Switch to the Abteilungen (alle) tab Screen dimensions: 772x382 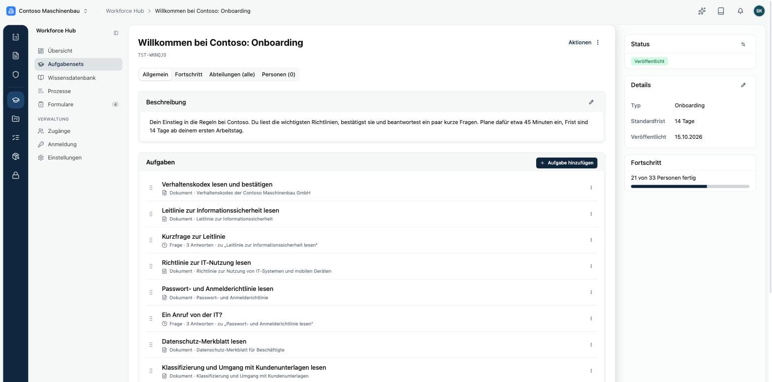tap(232, 74)
